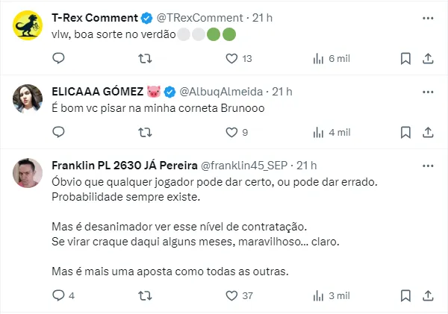This screenshot has width=448, height=314.
Task: View analytics of ELICAAA GÓMEZ tweet
Action: coord(330,132)
